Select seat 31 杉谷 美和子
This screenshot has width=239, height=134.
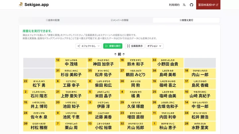pyautogui.click(x=71, y=73)
